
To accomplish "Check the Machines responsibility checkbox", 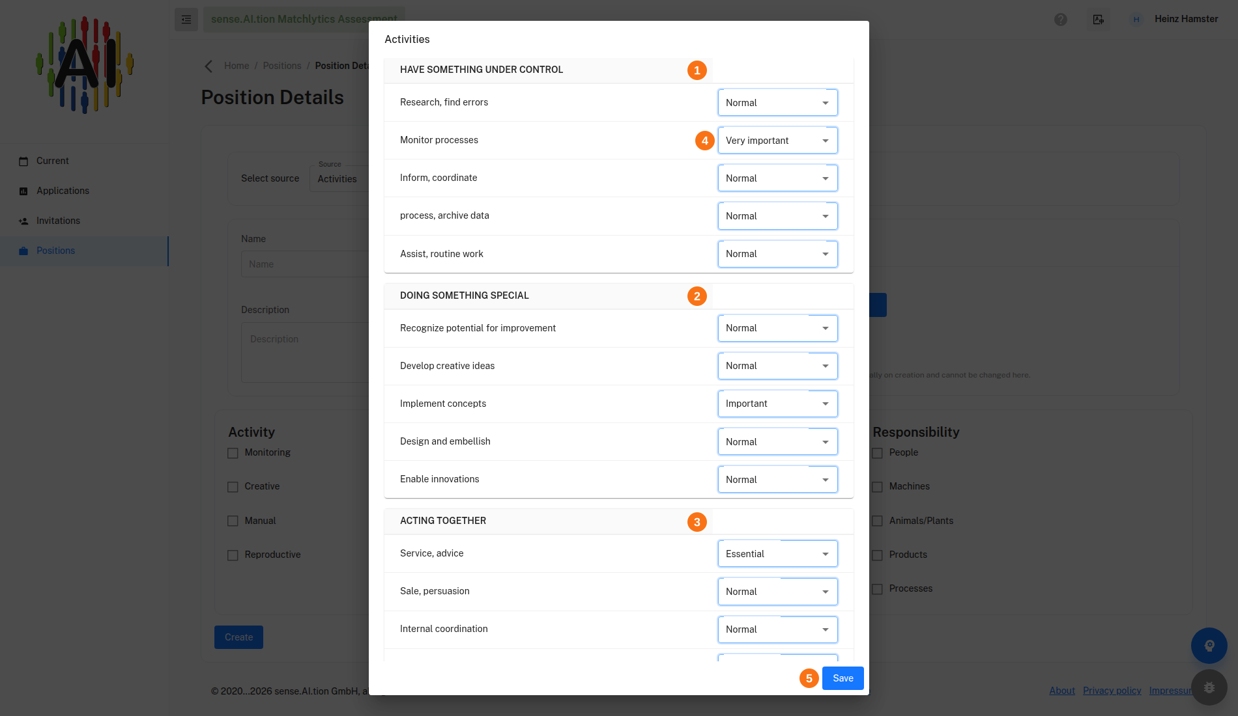I will (878, 487).
